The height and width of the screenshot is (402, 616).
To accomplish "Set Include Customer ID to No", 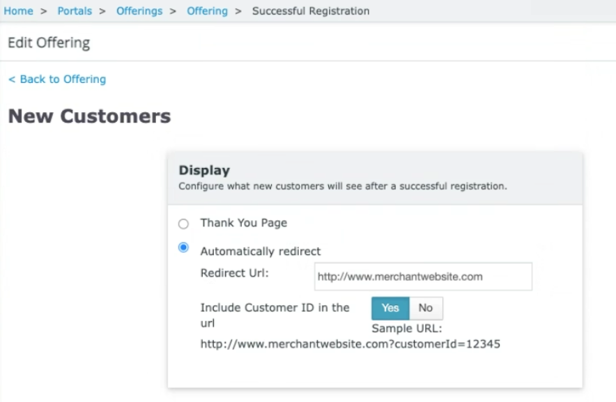I will click(x=426, y=308).
